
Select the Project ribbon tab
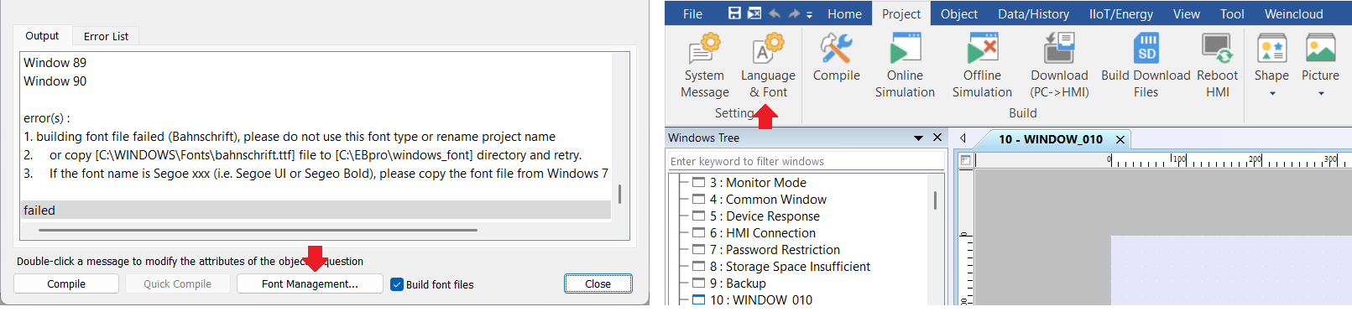(901, 13)
